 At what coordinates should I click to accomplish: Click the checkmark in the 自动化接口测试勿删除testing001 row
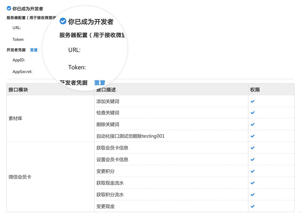(253, 136)
